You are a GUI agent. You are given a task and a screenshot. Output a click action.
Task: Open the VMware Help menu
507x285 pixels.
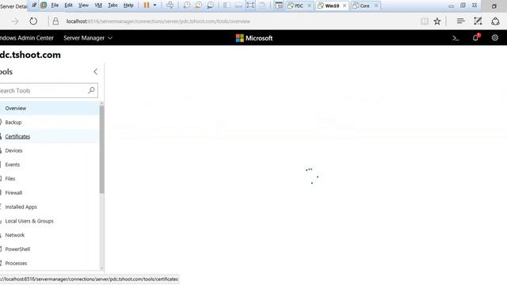pyautogui.click(x=128, y=6)
